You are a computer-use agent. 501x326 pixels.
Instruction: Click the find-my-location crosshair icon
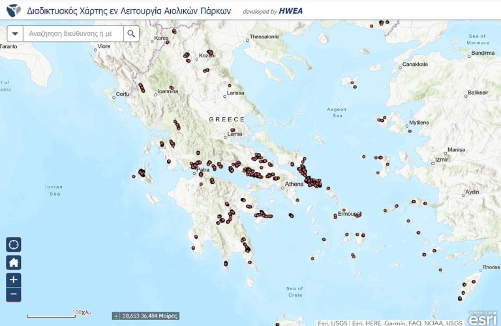point(14,244)
